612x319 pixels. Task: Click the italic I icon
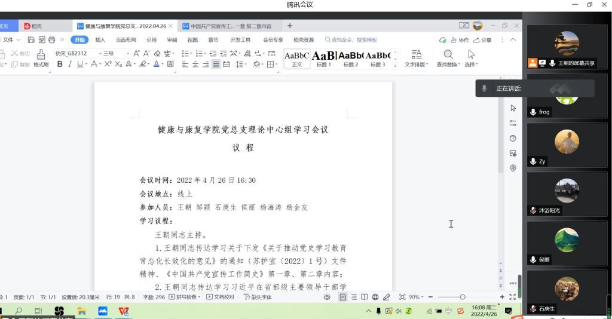tap(70, 64)
